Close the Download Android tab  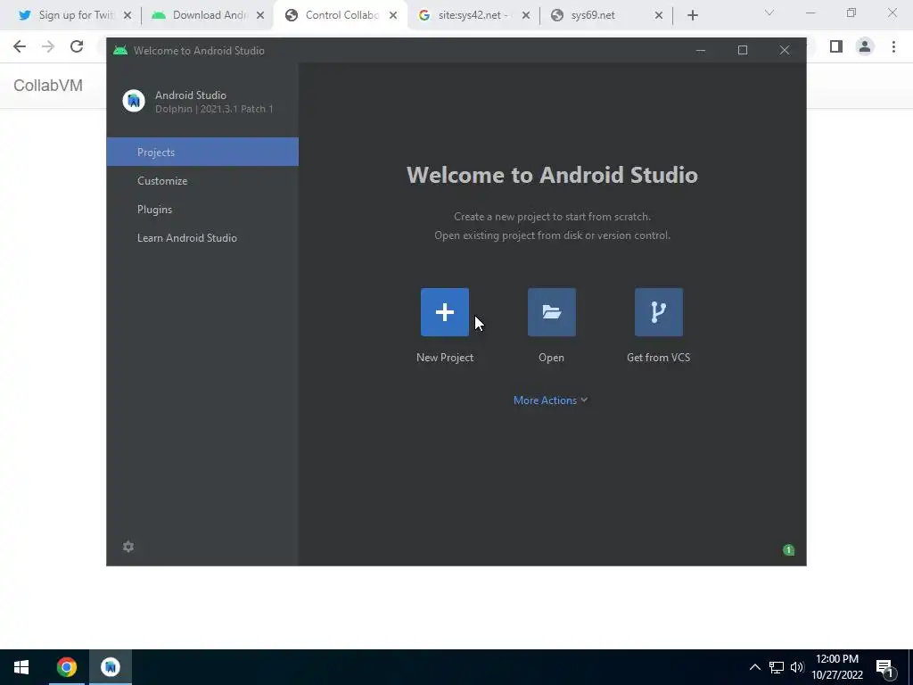point(260,15)
